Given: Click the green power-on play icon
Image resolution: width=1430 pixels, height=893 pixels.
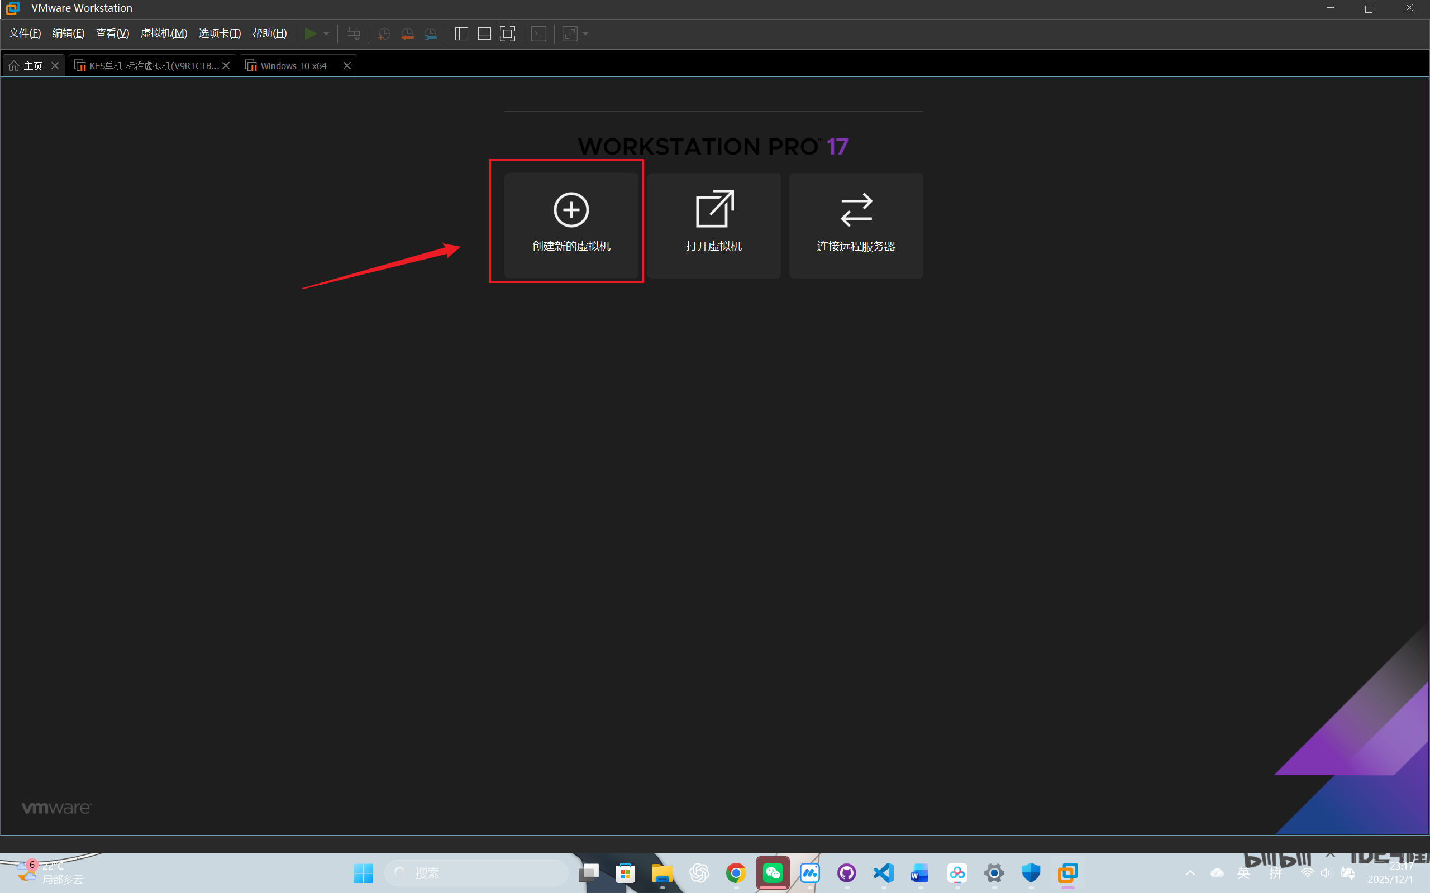Looking at the screenshot, I should pyautogui.click(x=309, y=33).
